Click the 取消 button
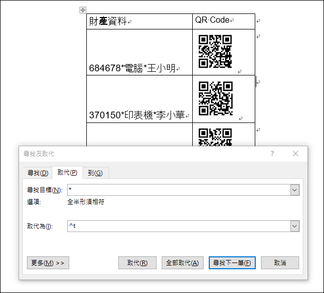Image resolution: width=324 pixels, height=293 pixels. [280, 263]
